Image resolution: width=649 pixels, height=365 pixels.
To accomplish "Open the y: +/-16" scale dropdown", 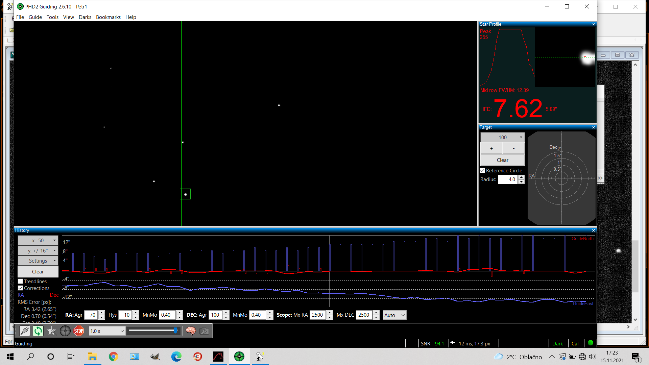I will pos(38,251).
